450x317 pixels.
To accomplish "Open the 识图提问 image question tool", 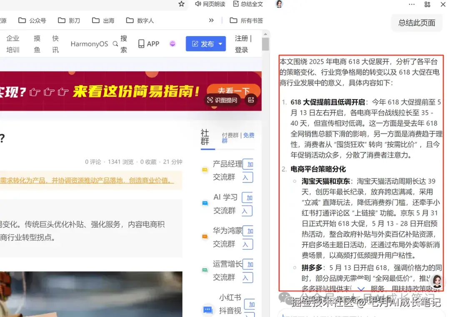I will (x=224, y=100).
